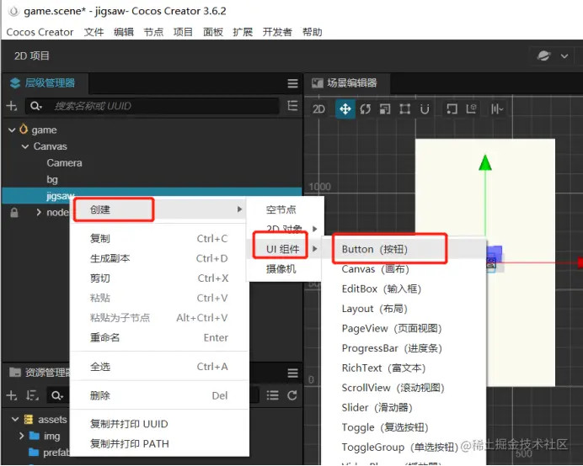The image size is (583, 466).
Task: Open the align tools dropdown
Action: coord(497,109)
